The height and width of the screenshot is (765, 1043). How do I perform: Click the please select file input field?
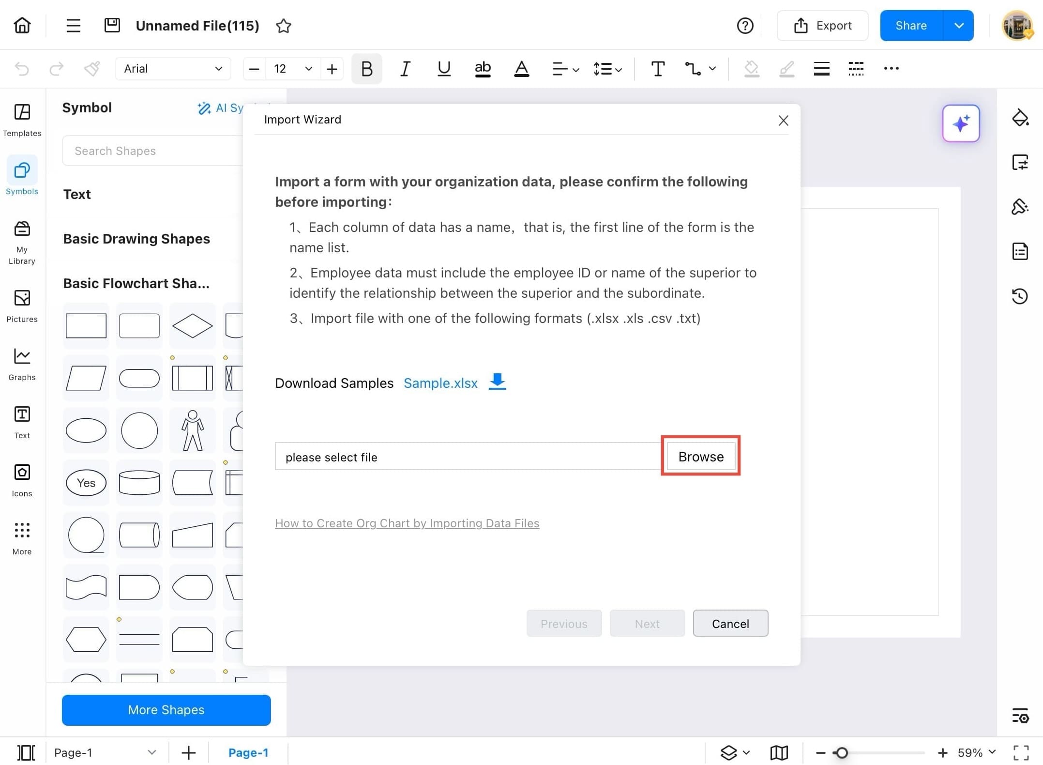(465, 456)
